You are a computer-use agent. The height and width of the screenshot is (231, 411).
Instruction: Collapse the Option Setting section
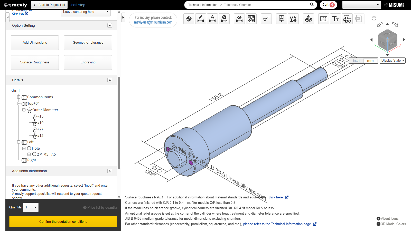pos(110,25)
